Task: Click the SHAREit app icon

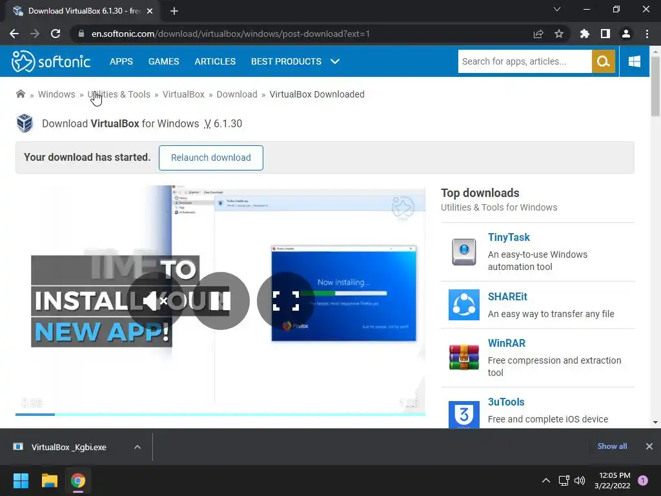Action: pyautogui.click(x=463, y=305)
